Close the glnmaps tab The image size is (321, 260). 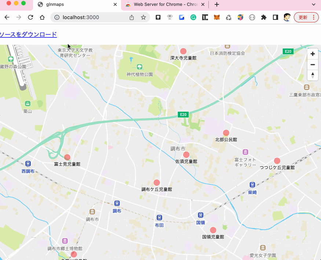pos(115,4)
